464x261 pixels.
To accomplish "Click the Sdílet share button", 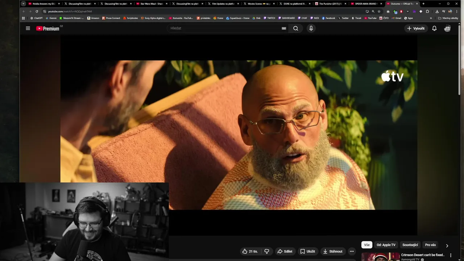I will pyautogui.click(x=285, y=251).
